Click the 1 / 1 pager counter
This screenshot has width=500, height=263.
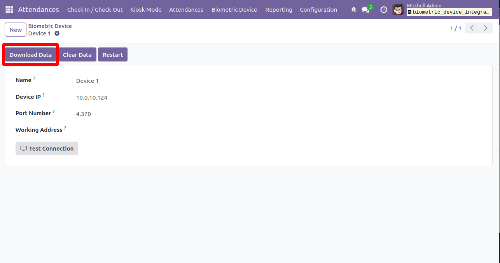coord(456,28)
